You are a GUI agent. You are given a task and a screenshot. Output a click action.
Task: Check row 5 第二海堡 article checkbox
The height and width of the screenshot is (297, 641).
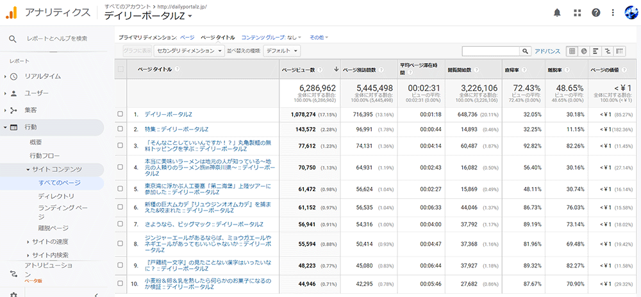tap(121, 189)
